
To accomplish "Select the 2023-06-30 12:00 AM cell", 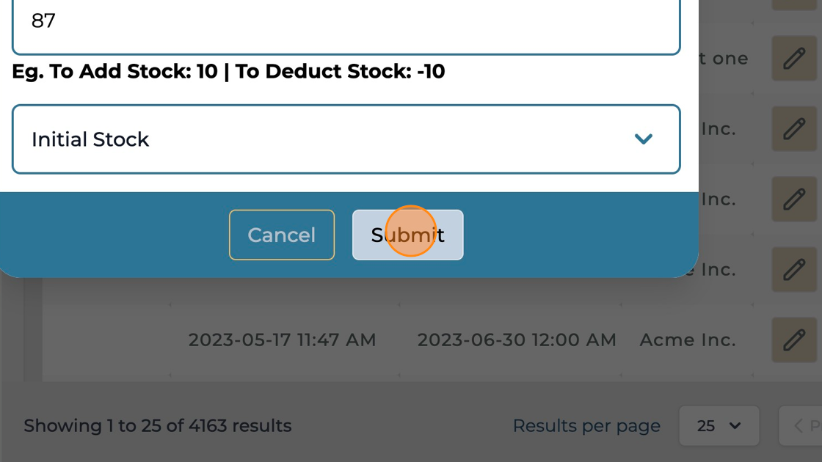I will coord(517,340).
